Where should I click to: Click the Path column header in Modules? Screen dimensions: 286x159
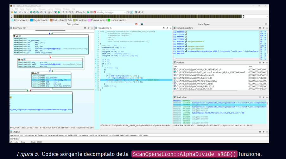(x=175, y=67)
